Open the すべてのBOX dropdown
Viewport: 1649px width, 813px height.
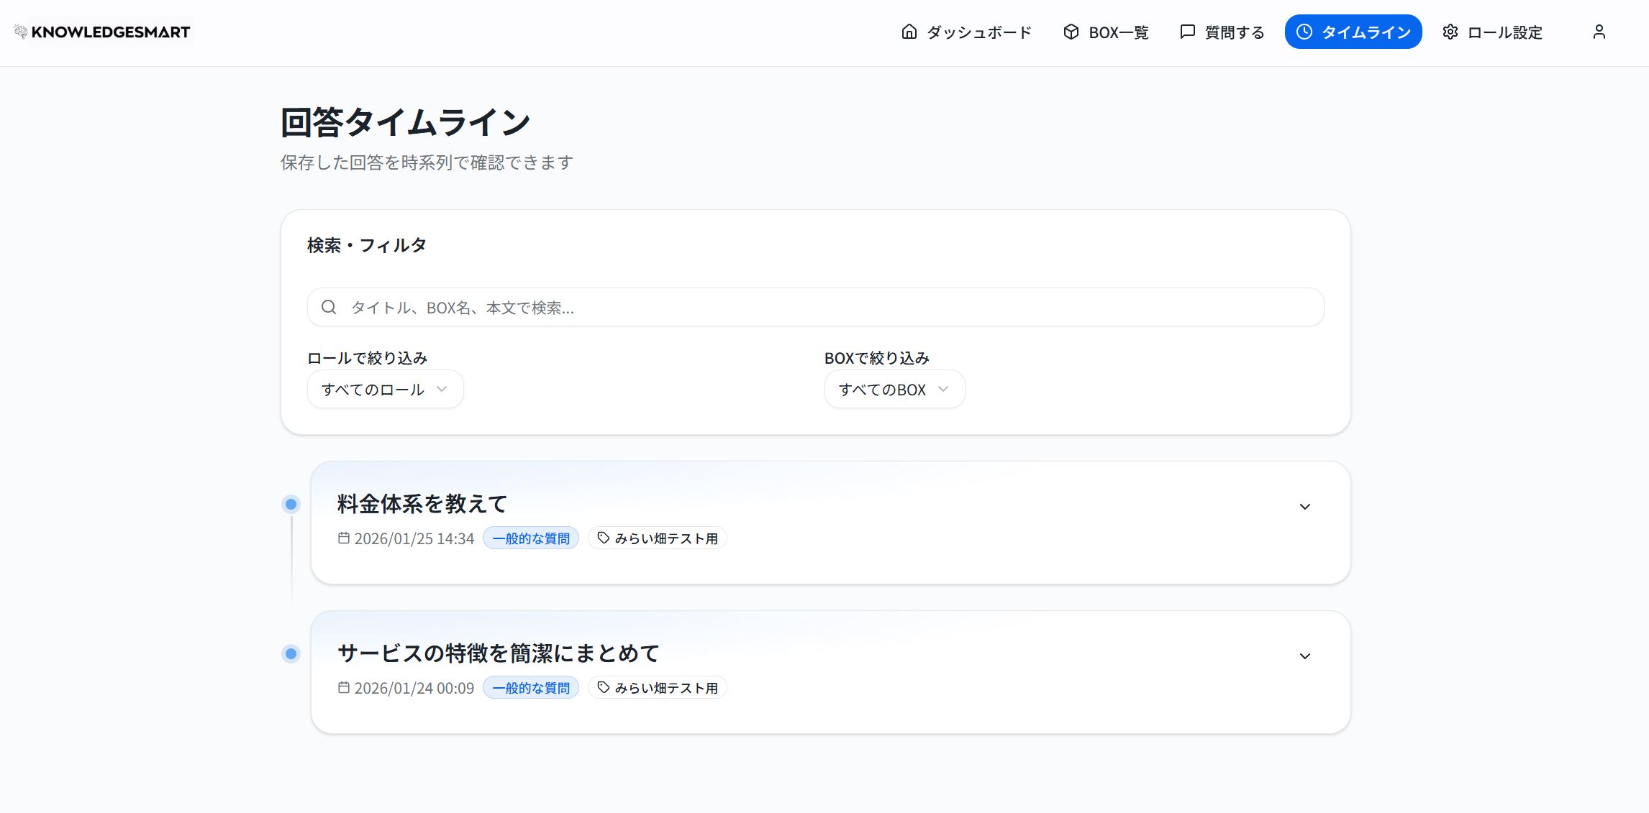(x=894, y=389)
